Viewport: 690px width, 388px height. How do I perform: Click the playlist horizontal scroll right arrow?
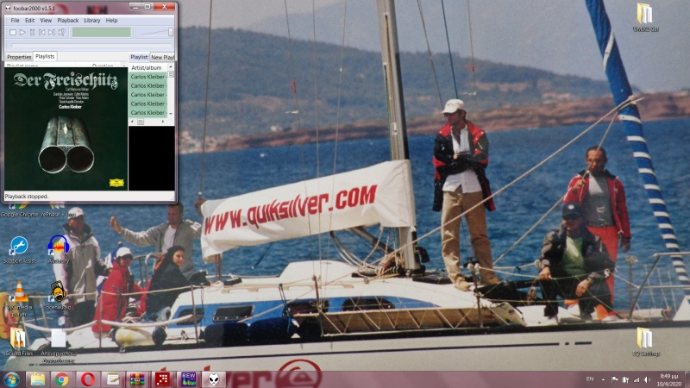coord(163,122)
